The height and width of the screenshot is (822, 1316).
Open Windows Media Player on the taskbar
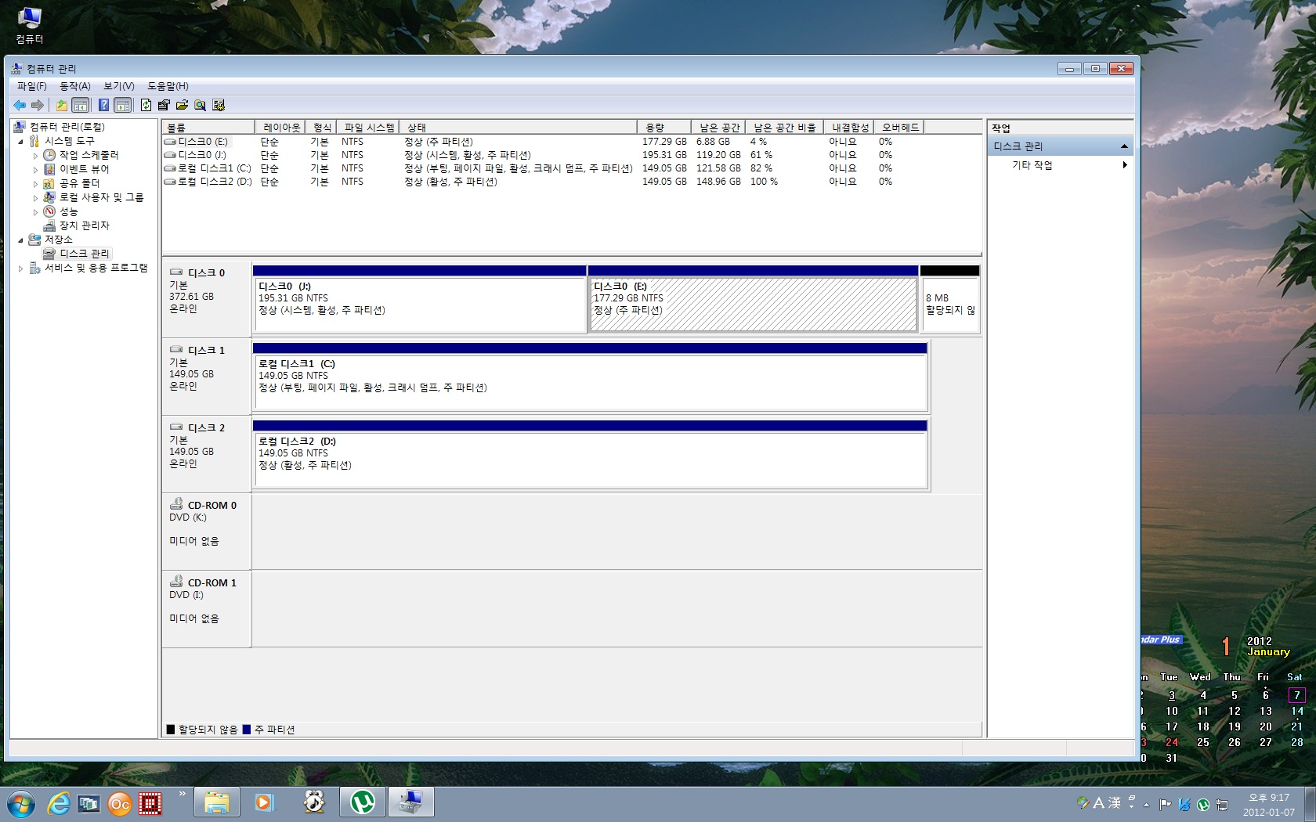[x=264, y=802]
